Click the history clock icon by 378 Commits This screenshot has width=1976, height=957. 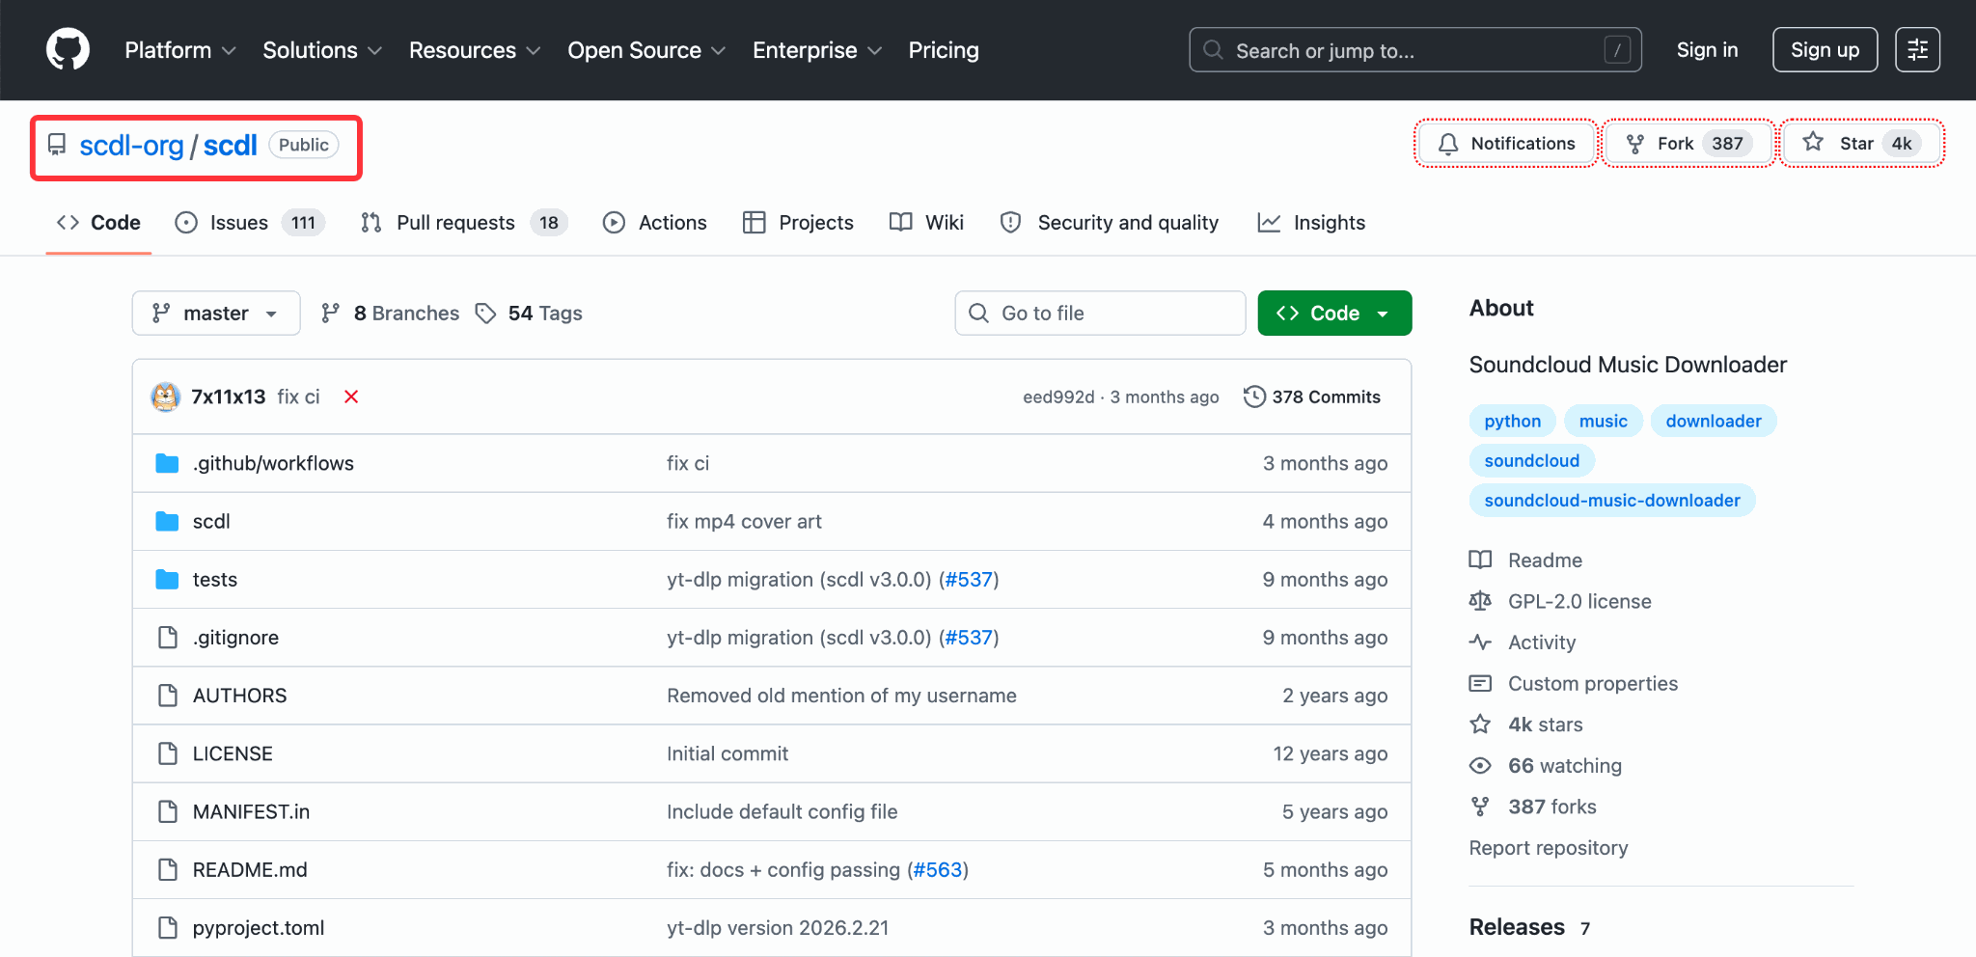point(1254,396)
